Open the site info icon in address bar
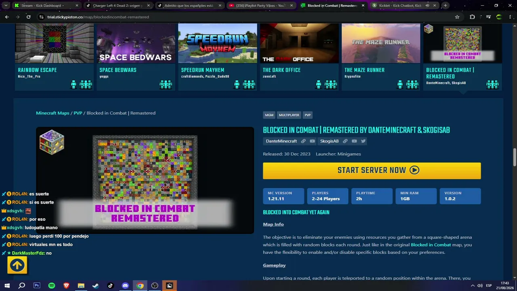 point(41,17)
